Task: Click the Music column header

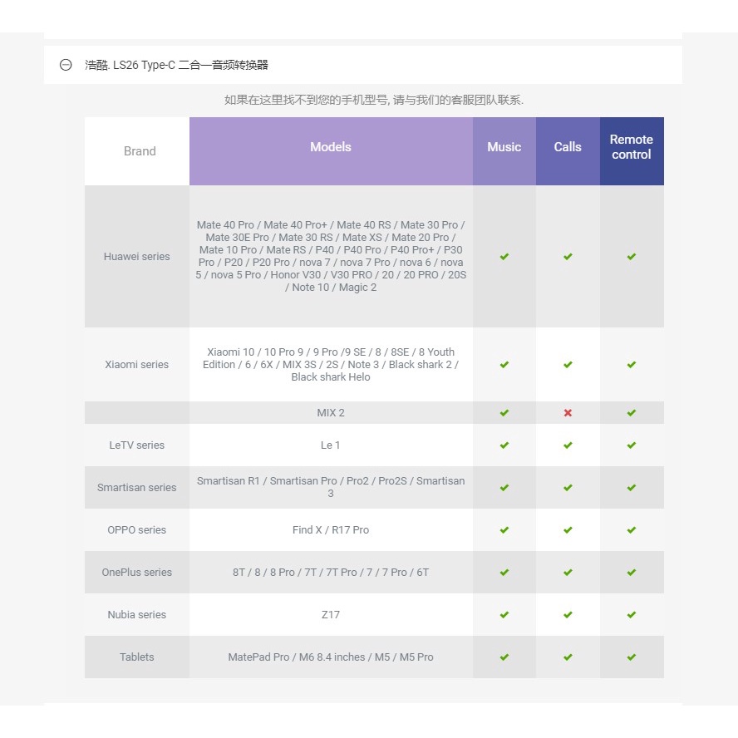Action: (x=504, y=147)
